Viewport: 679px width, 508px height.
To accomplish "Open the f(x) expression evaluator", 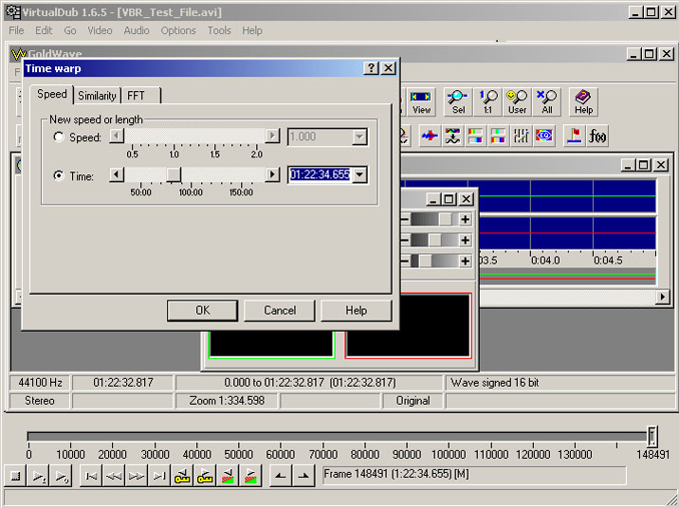I will pyautogui.click(x=597, y=136).
